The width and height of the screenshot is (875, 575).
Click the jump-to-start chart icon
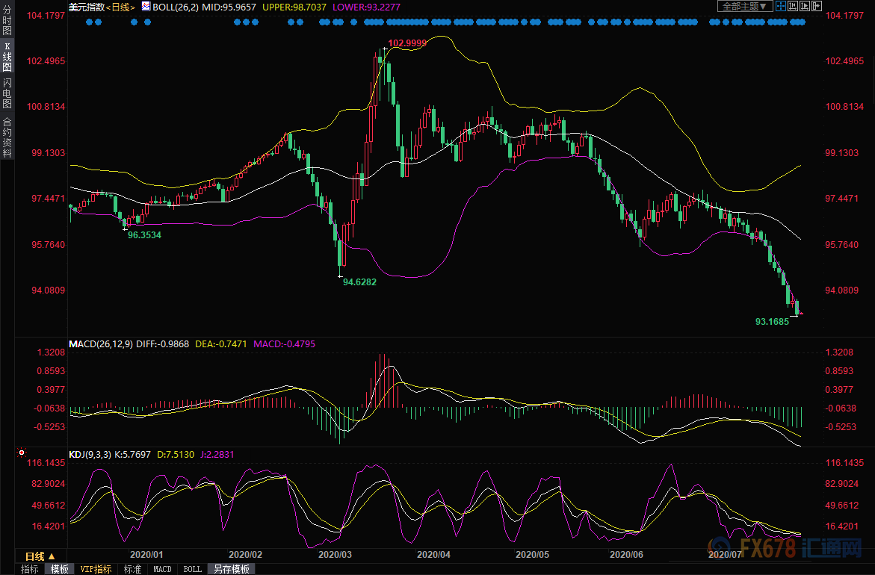(792, 6)
